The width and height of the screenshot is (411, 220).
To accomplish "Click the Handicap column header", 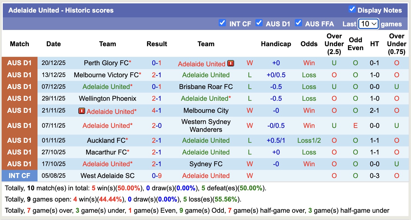I will click(x=276, y=44).
